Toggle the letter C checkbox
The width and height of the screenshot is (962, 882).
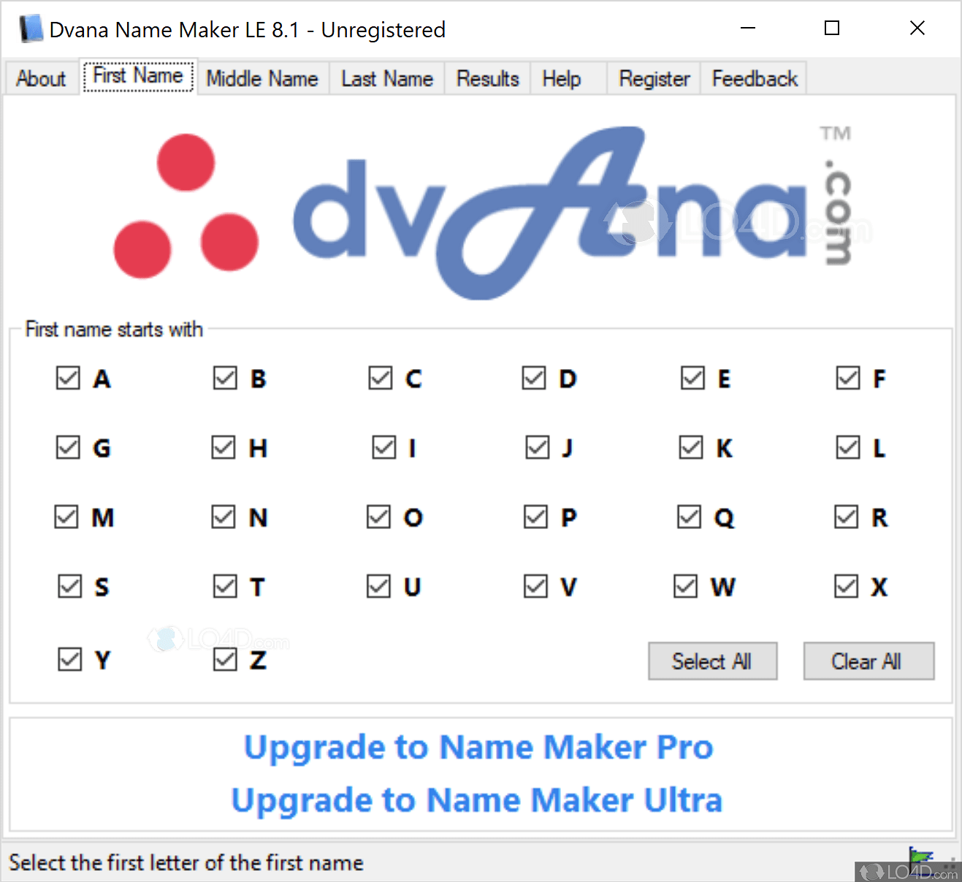point(381,379)
